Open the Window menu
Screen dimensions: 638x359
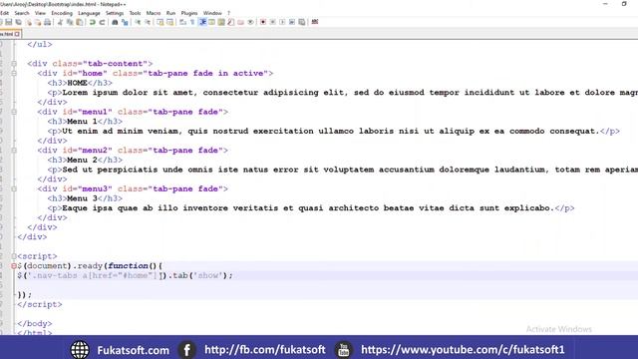[212, 13]
